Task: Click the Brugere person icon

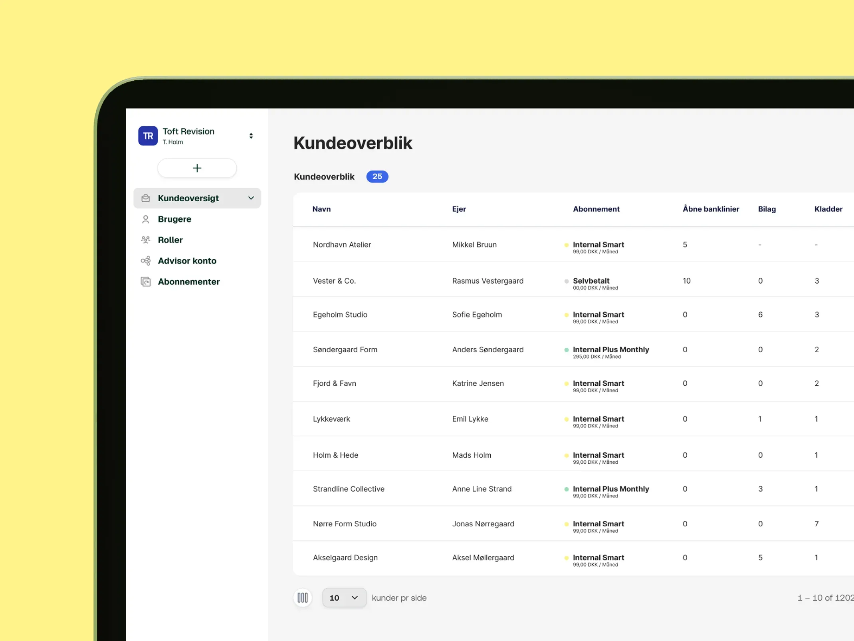Action: [x=146, y=219]
